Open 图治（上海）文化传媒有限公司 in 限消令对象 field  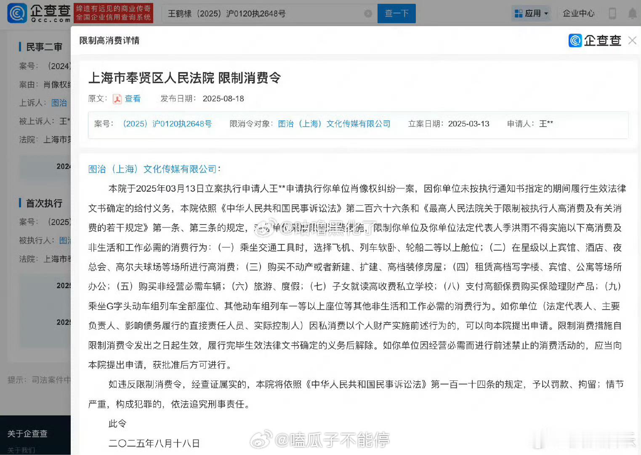pos(334,124)
